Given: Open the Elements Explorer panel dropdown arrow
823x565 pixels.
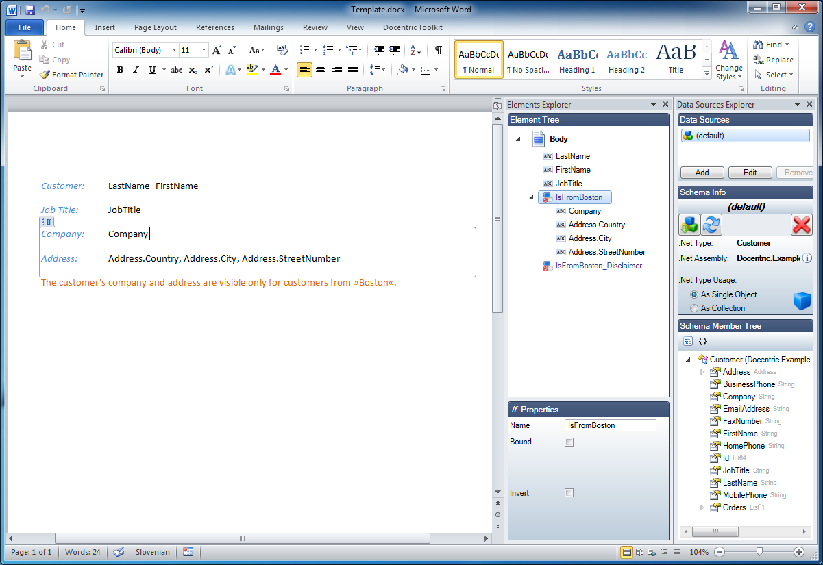Looking at the screenshot, I should point(653,104).
